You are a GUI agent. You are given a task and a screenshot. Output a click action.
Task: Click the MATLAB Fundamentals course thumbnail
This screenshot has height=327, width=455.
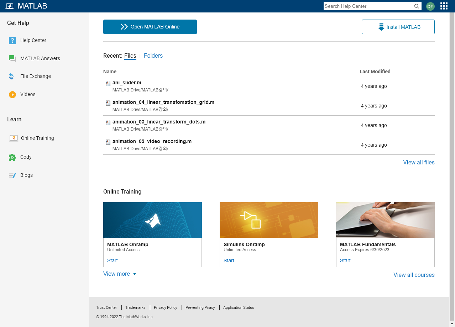pos(385,220)
